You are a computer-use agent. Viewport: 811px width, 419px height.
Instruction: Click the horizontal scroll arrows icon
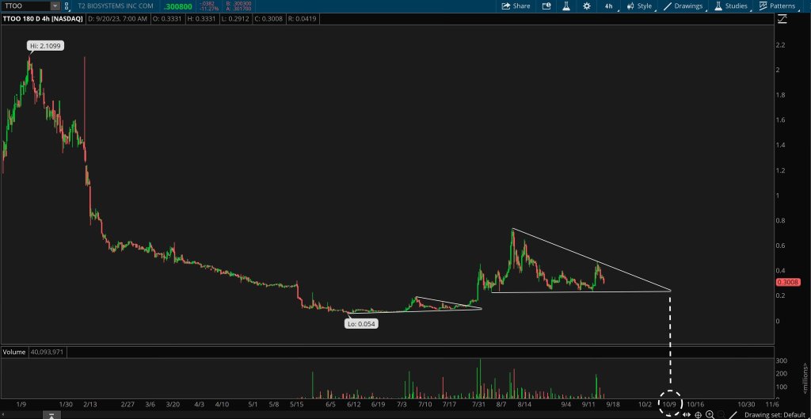pos(687,414)
